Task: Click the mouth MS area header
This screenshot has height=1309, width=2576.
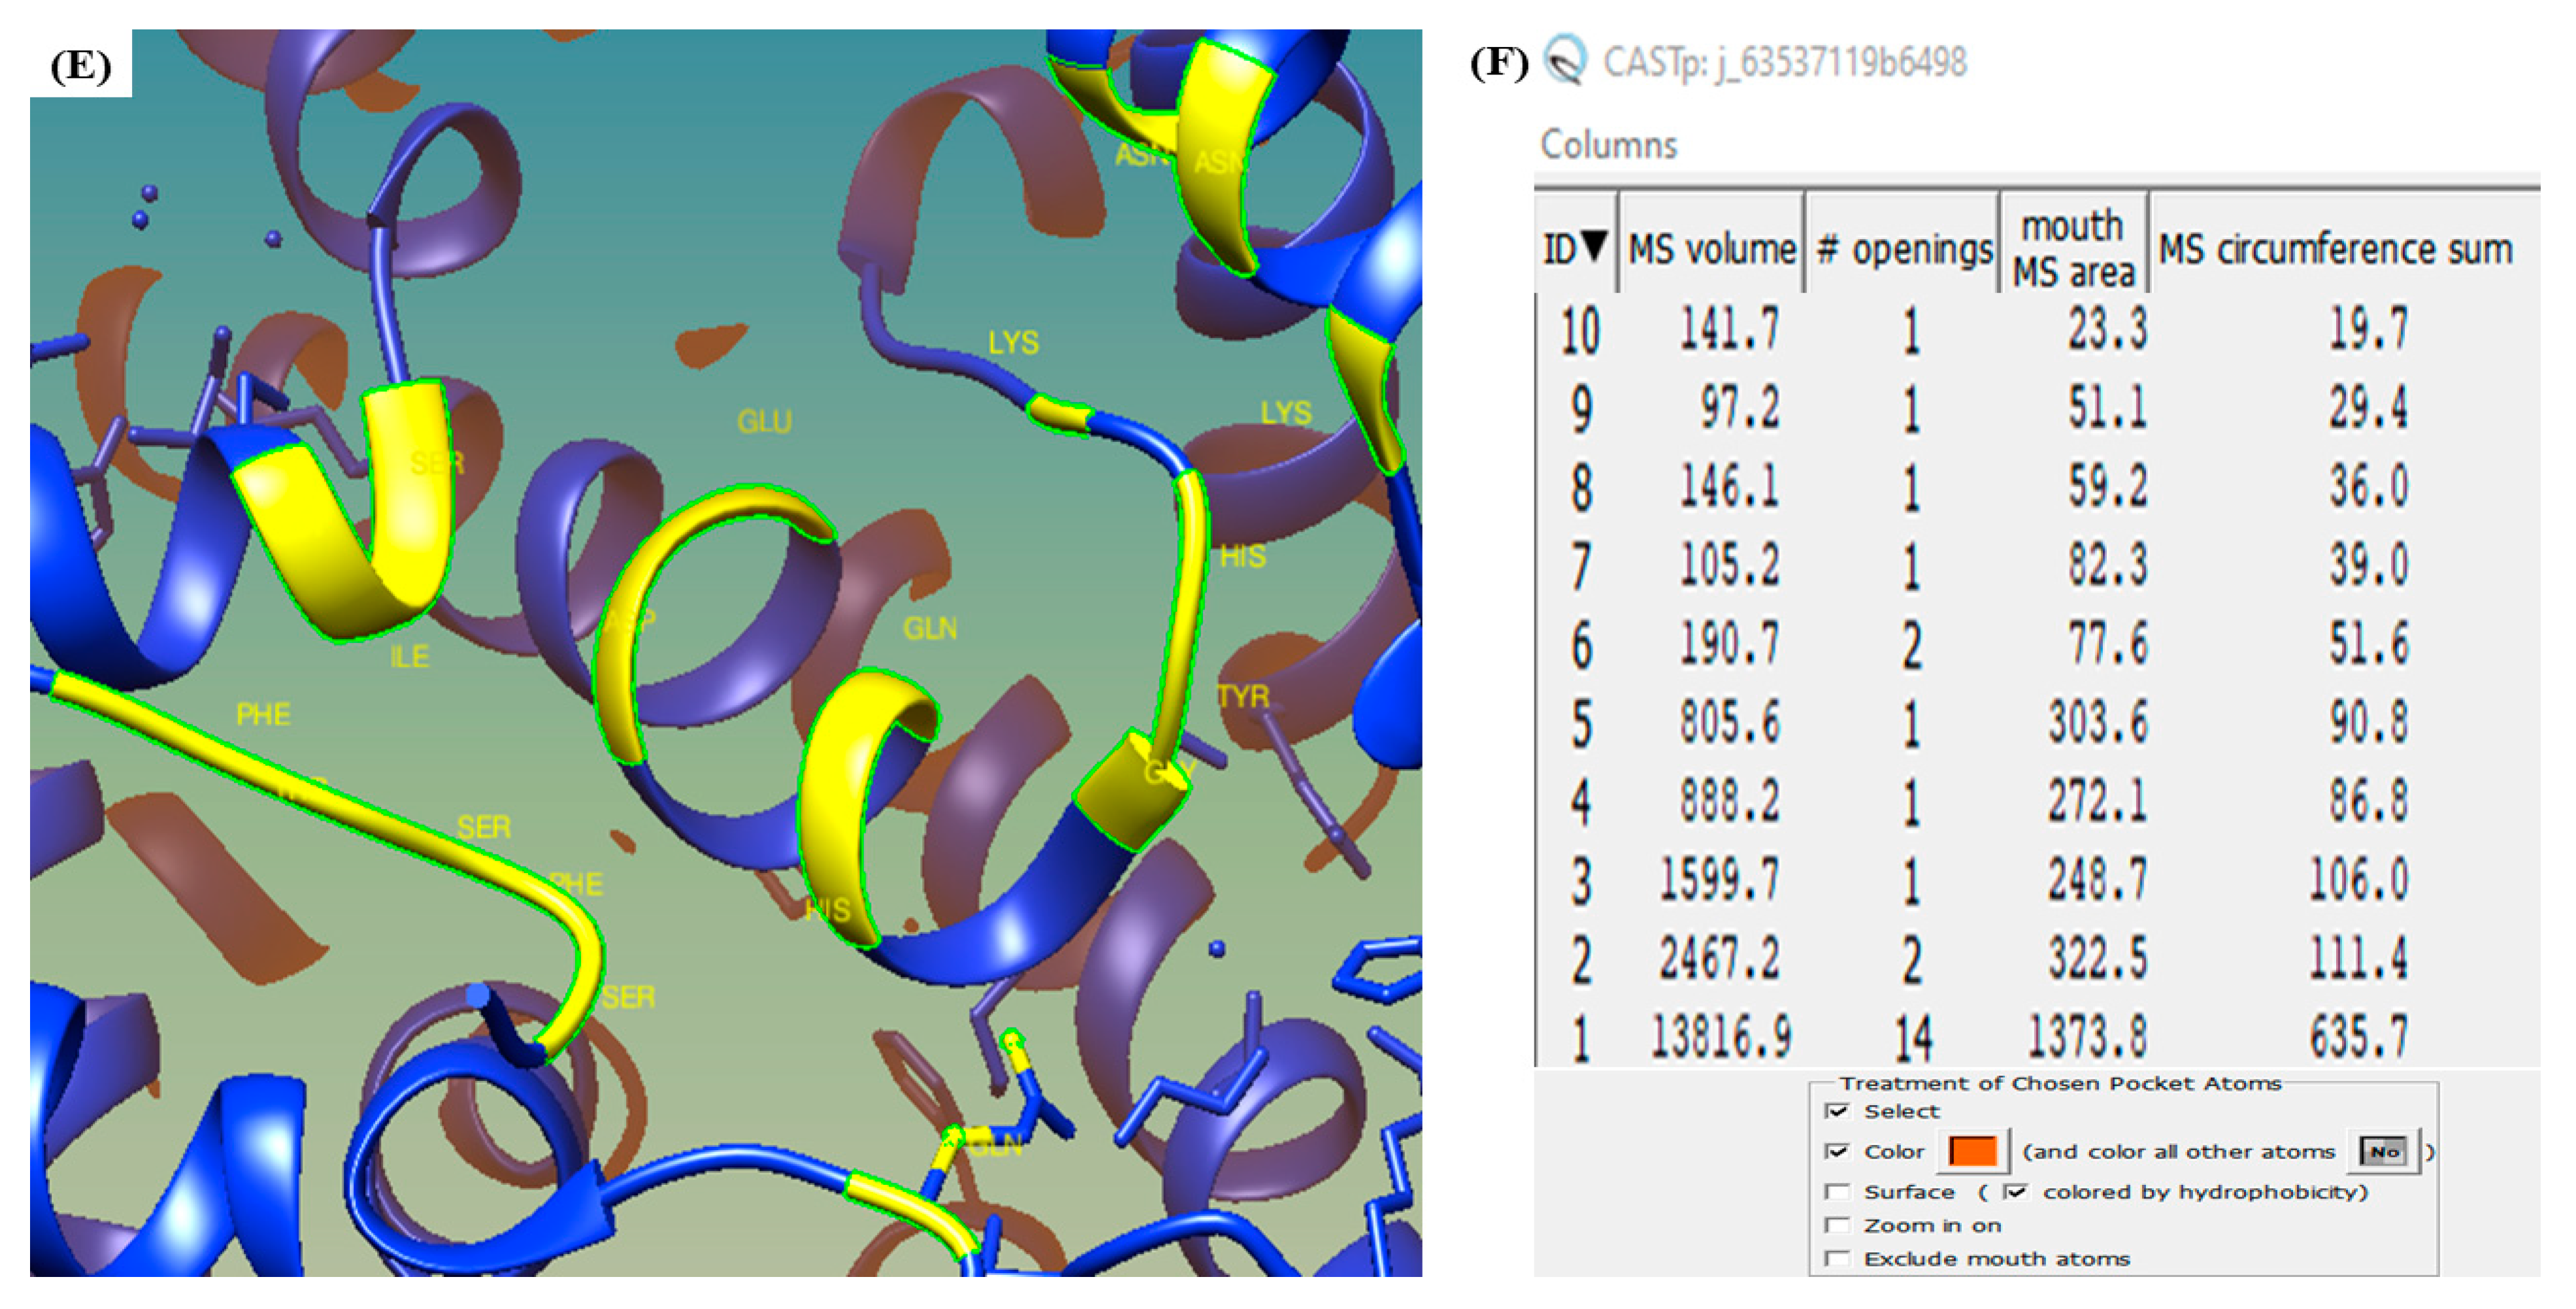Action: (x=2073, y=249)
